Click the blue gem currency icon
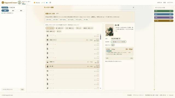 [47, 2]
